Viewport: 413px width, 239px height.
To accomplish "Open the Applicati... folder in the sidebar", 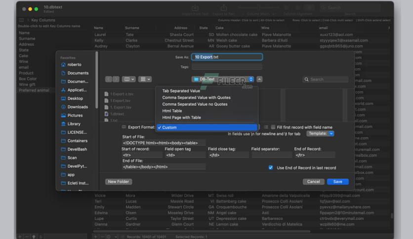I will pyautogui.click(x=74, y=90).
